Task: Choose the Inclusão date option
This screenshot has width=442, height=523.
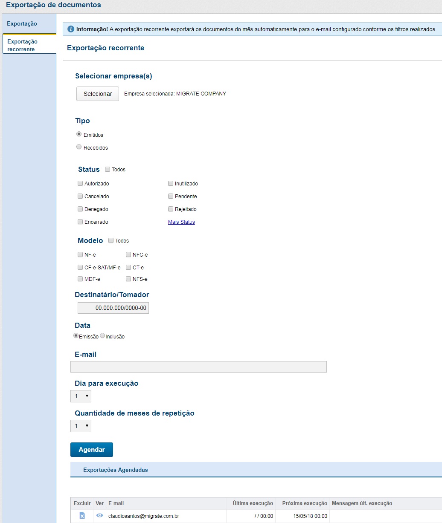Action: [x=102, y=336]
